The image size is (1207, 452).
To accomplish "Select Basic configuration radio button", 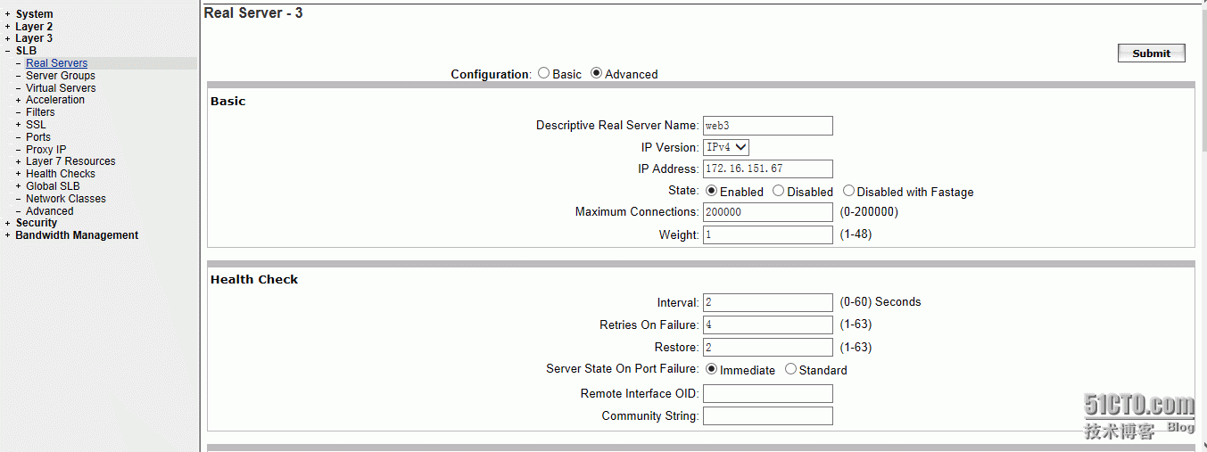I will (544, 73).
